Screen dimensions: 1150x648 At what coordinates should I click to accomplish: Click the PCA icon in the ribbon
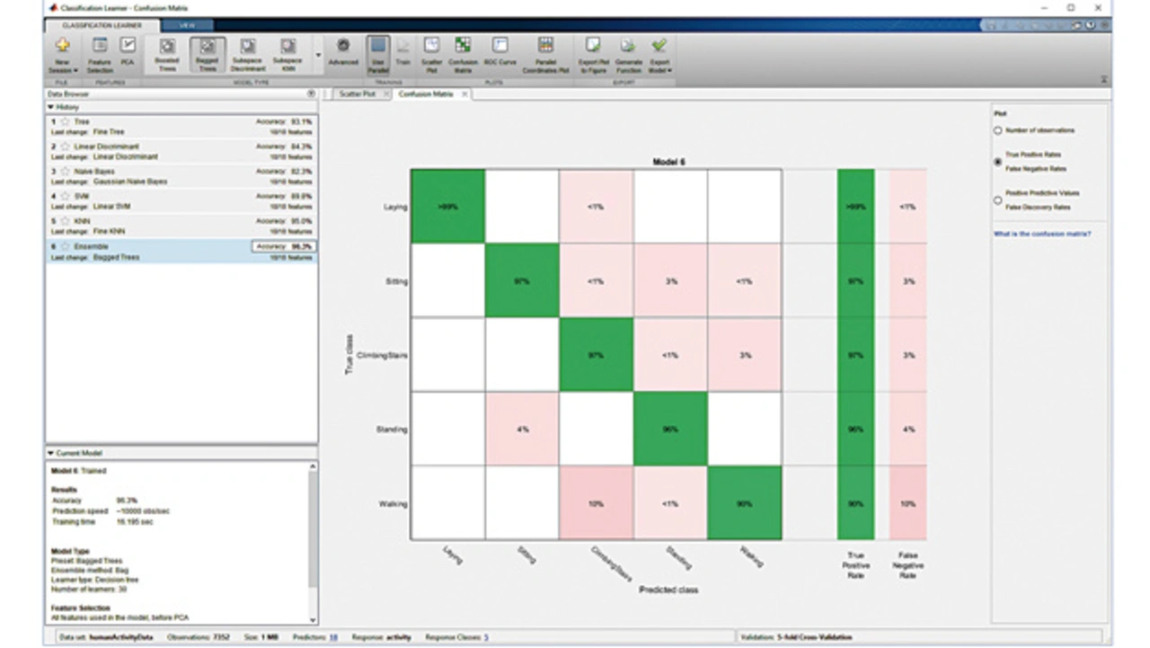(128, 52)
